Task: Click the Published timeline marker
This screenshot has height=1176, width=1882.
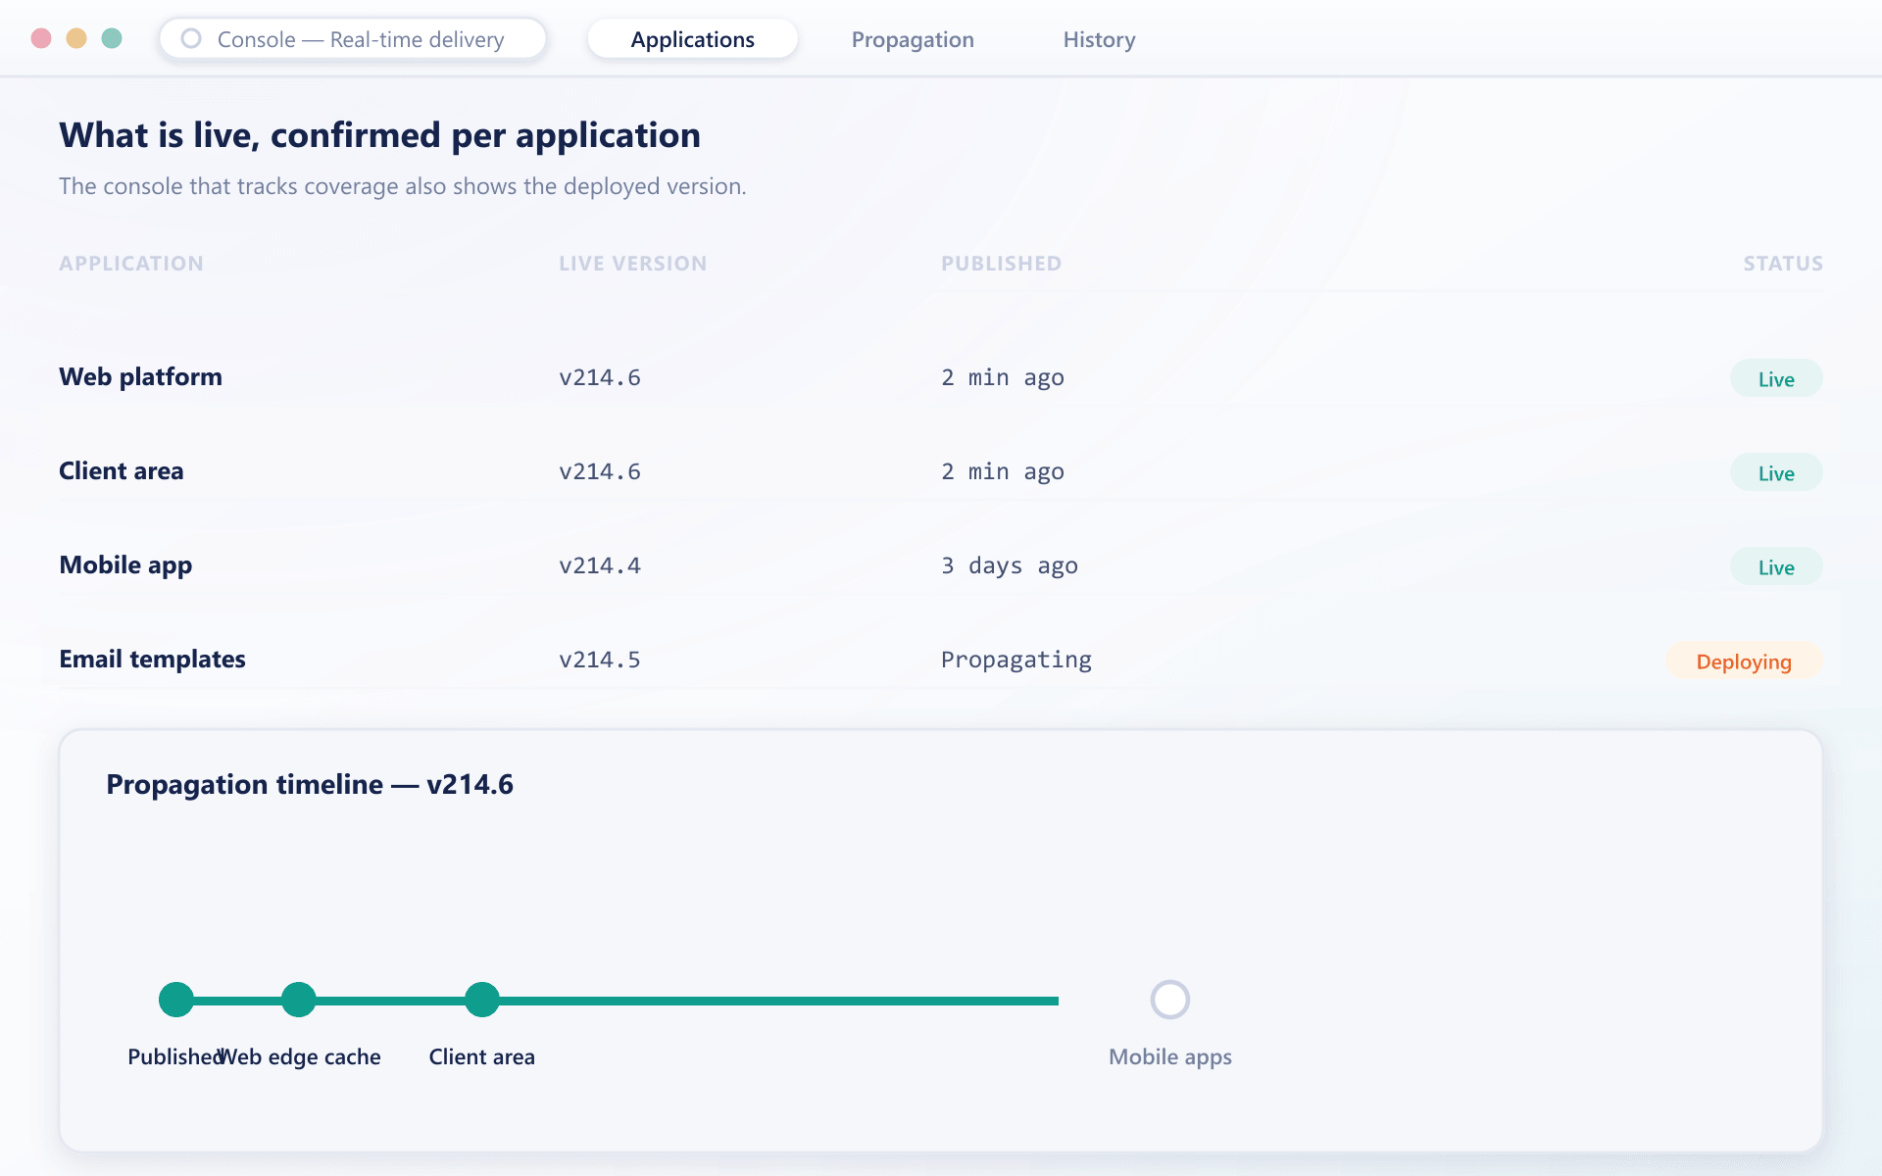Action: point(176,1000)
